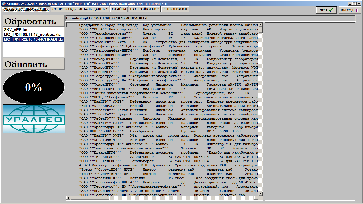
Task: Click the ПИТЦ Геофизика Полазна row
Action: coord(168,97)
